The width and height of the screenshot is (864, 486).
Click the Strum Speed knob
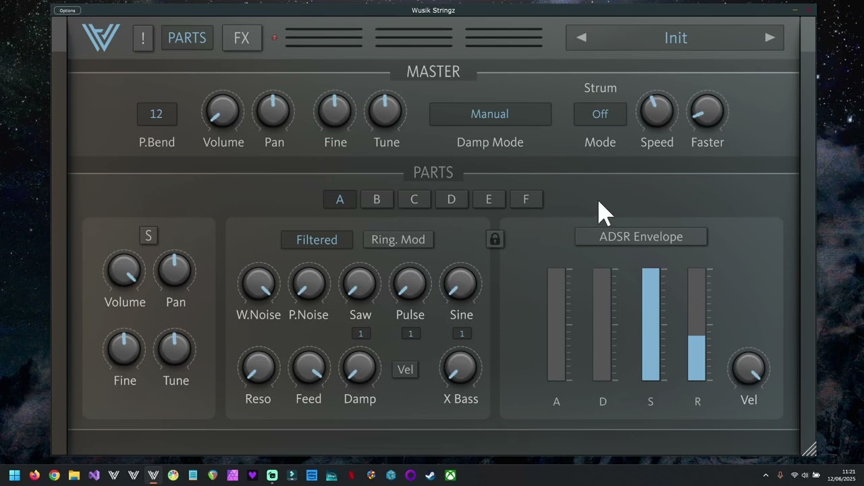(x=656, y=111)
